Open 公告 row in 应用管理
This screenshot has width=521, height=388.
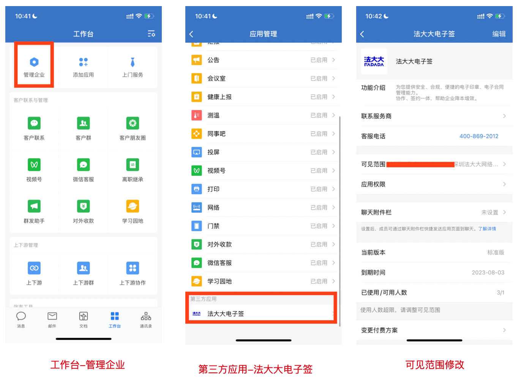[x=263, y=60]
